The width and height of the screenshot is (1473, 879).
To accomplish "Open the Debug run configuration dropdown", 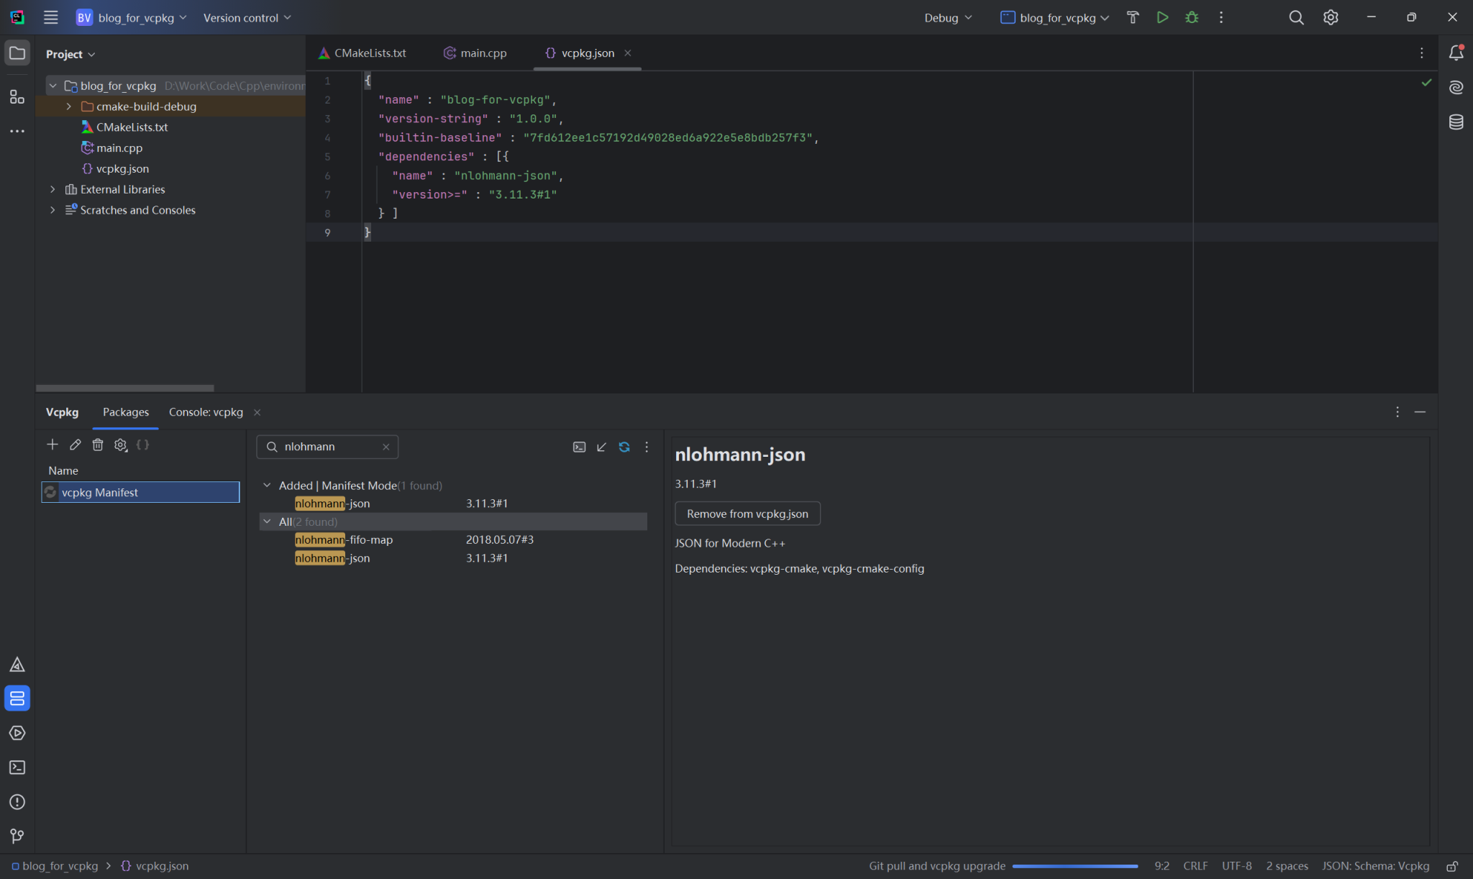I will pyautogui.click(x=947, y=17).
